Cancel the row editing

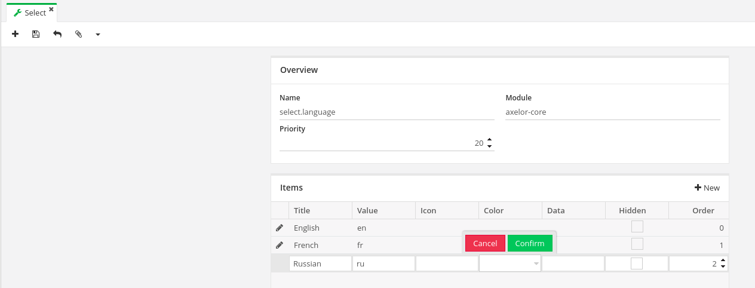[x=485, y=243]
